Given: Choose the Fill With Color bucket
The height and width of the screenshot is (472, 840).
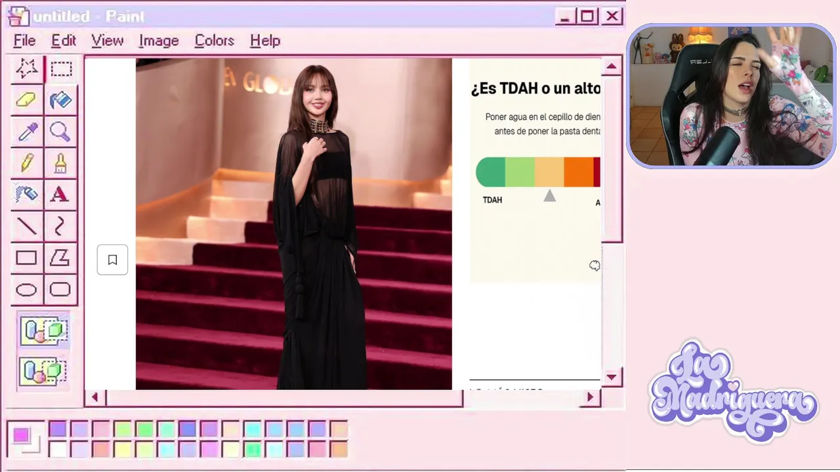Looking at the screenshot, I should tap(61, 100).
